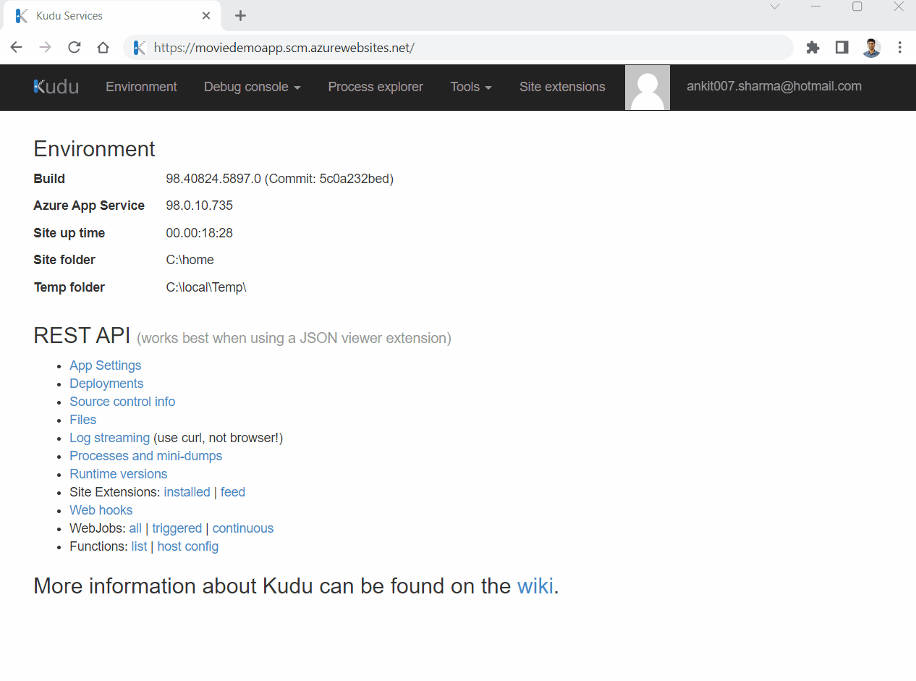916x681 pixels.
Task: Open the App Settings link
Action: tap(106, 365)
